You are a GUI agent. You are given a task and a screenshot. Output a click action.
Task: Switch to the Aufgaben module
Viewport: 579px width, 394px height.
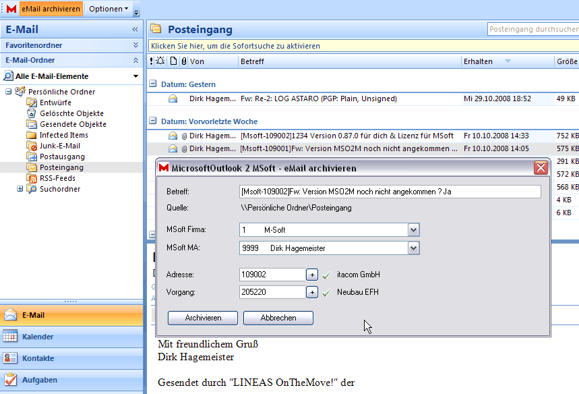tap(71, 380)
